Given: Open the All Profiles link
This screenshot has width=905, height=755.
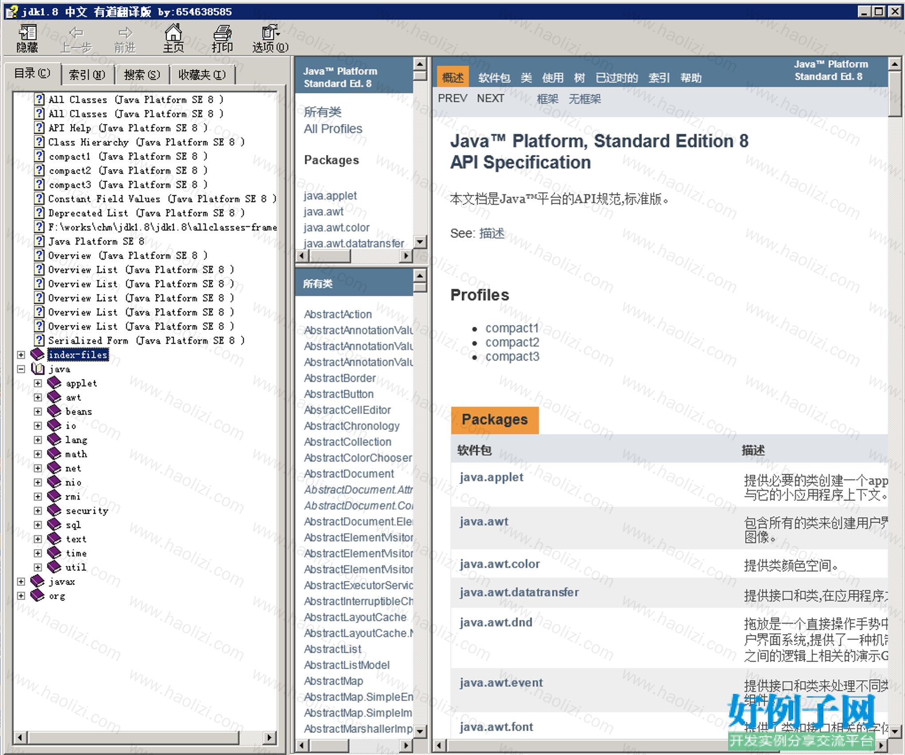Looking at the screenshot, I should click(333, 129).
